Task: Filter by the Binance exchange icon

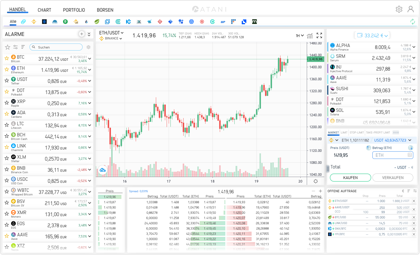Action: (34, 22)
